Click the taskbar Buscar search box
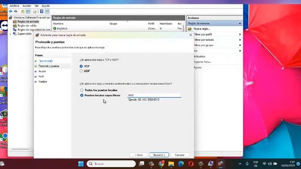Viewport: 301px width, 169px height. [x=111, y=164]
